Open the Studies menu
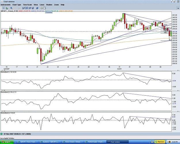Image resolution: width=180 pixels, height=144 pixels. pyautogui.click(x=49, y=5)
